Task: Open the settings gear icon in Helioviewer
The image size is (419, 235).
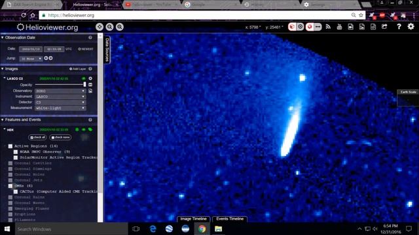Action: (x=410, y=26)
